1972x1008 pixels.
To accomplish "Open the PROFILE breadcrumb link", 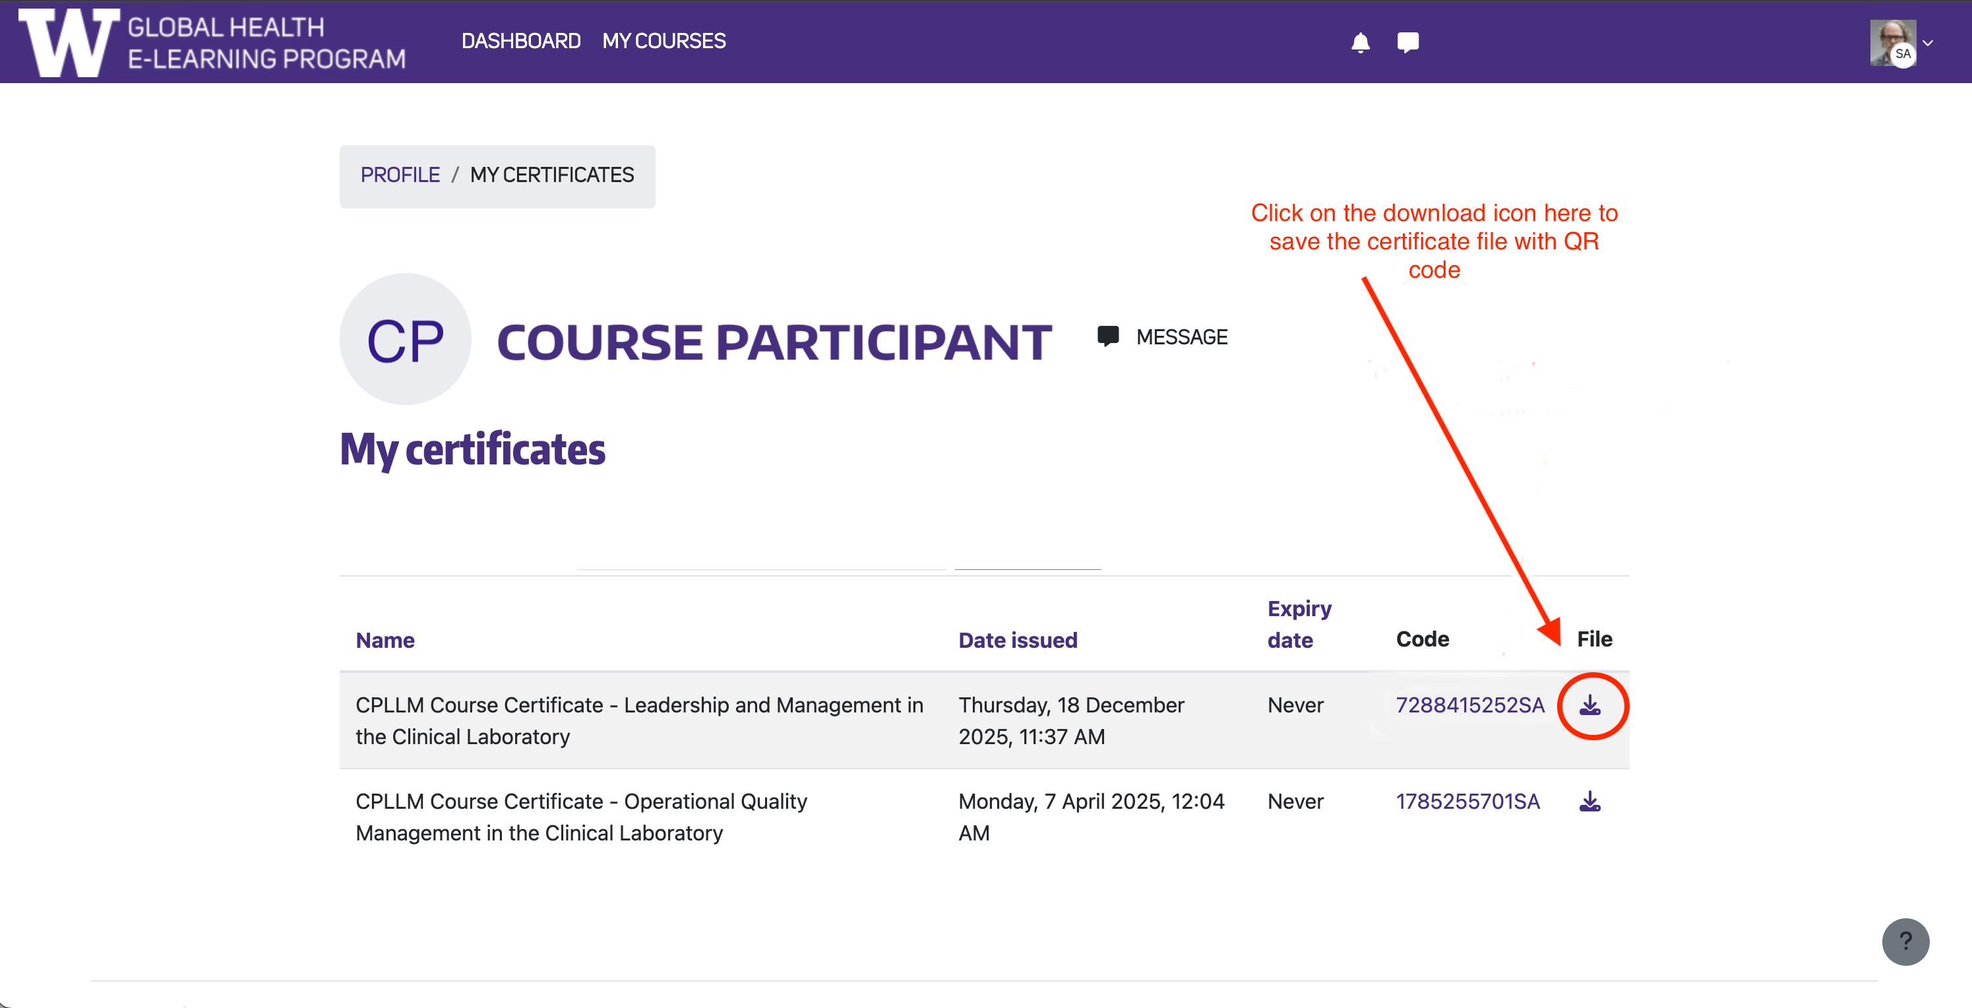I will point(400,175).
